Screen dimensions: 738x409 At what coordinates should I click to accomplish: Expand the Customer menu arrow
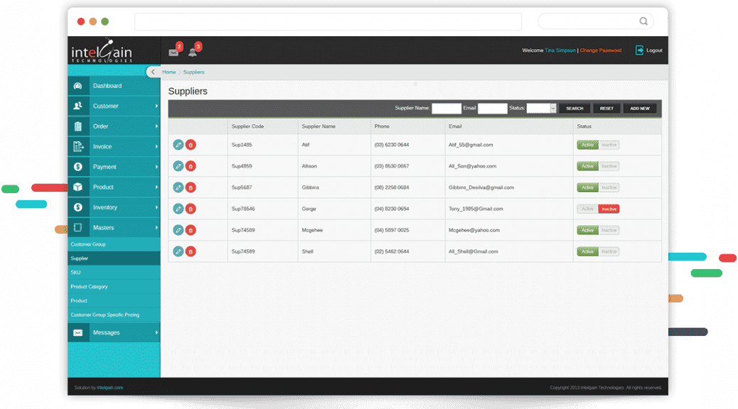pos(156,107)
